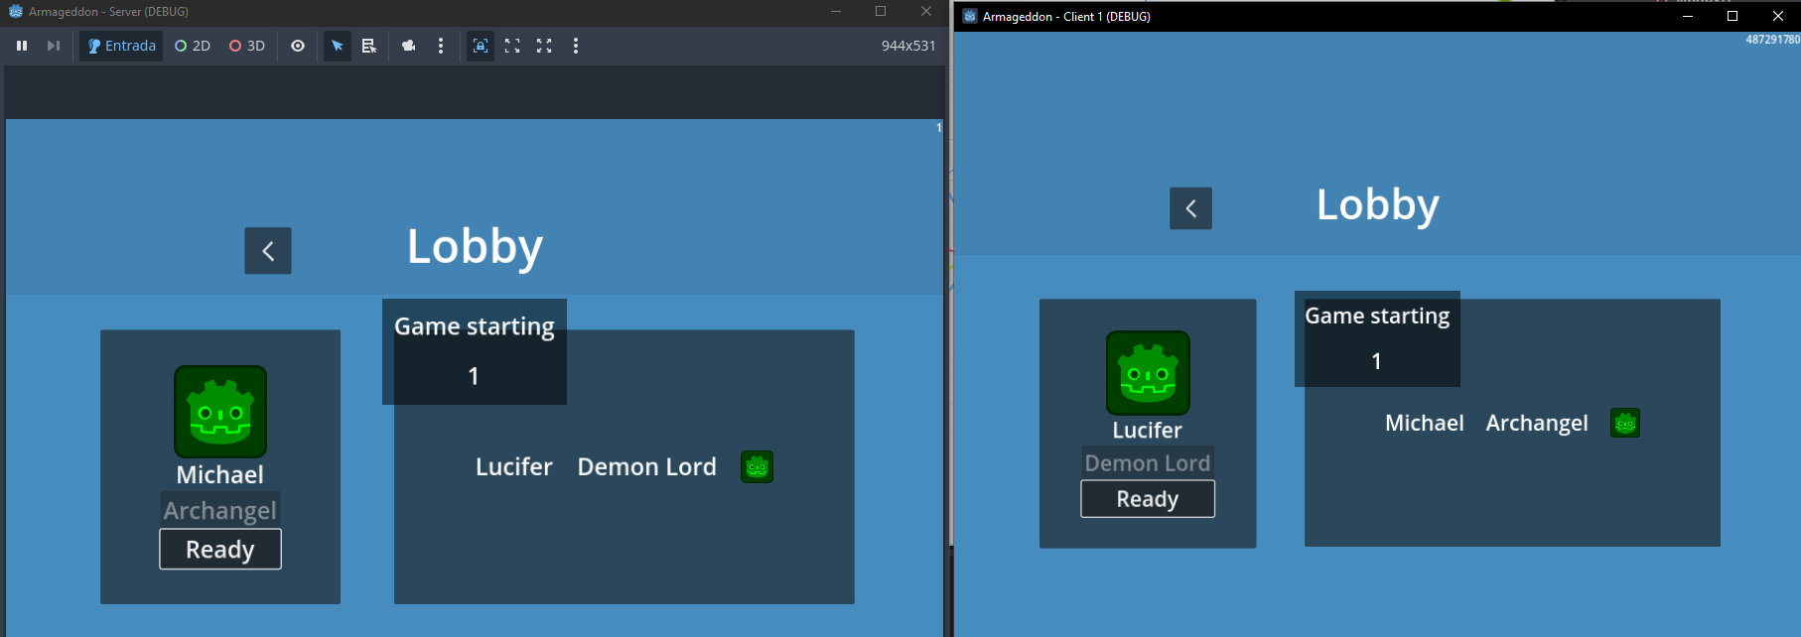Click Godot icon in Server title bar
1801x637 pixels.
(x=16, y=11)
